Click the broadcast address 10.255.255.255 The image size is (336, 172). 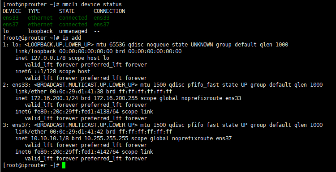click(x=106, y=138)
